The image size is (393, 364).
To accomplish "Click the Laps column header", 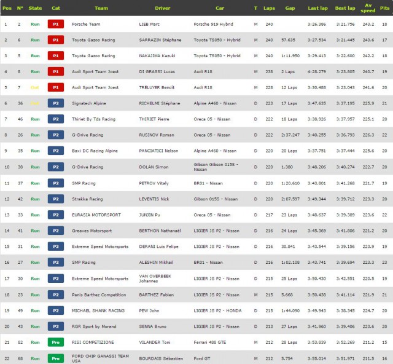I will click(269, 8).
